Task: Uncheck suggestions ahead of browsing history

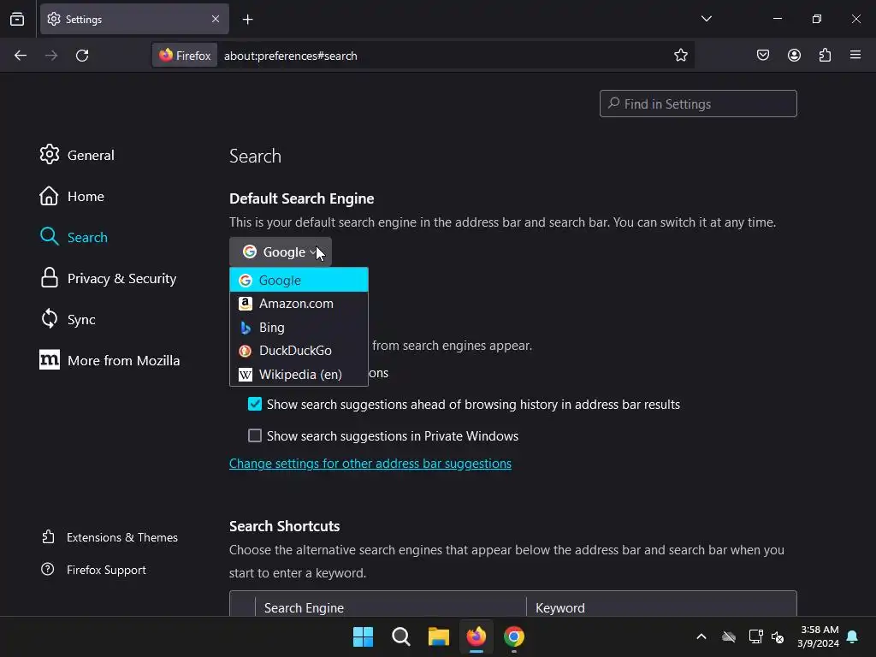Action: (255, 404)
